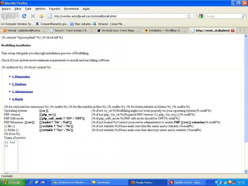Click into the Google search box

pos(223,16)
